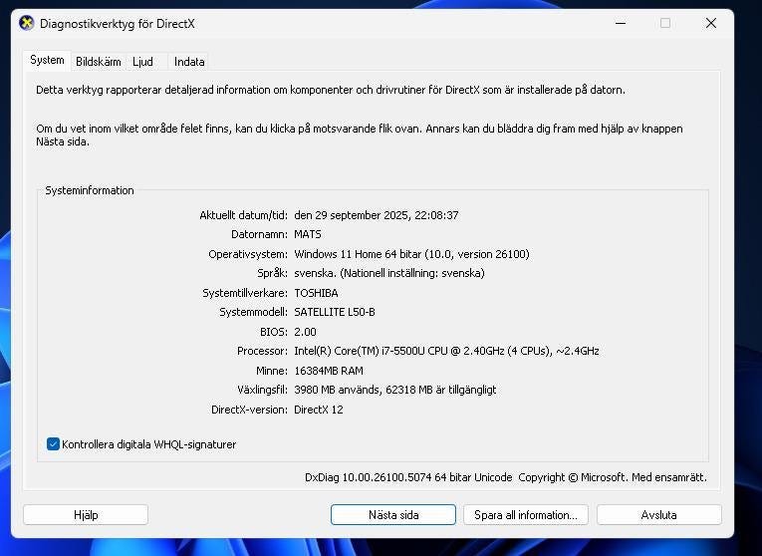Screen dimensions: 762x556
Task: Click the 'Minne:' label
Action: 272,371
